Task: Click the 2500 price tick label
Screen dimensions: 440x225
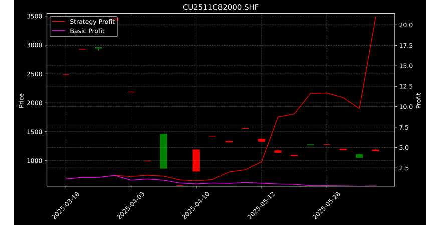Action: (35, 74)
